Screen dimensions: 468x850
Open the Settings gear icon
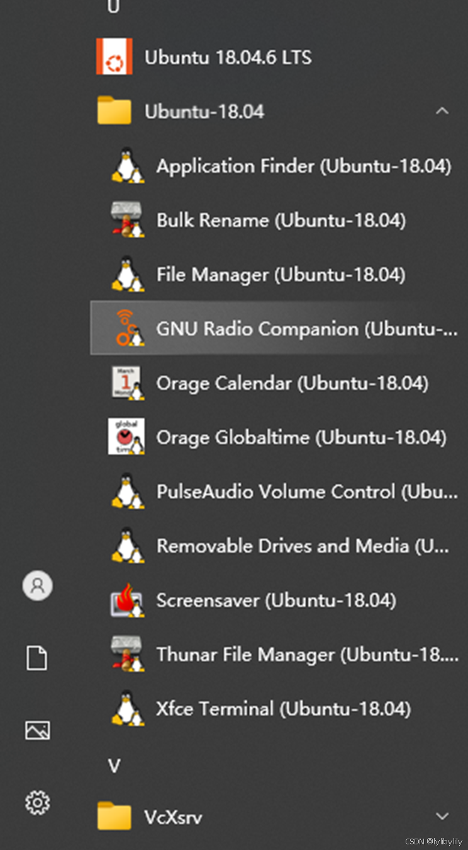point(37,802)
